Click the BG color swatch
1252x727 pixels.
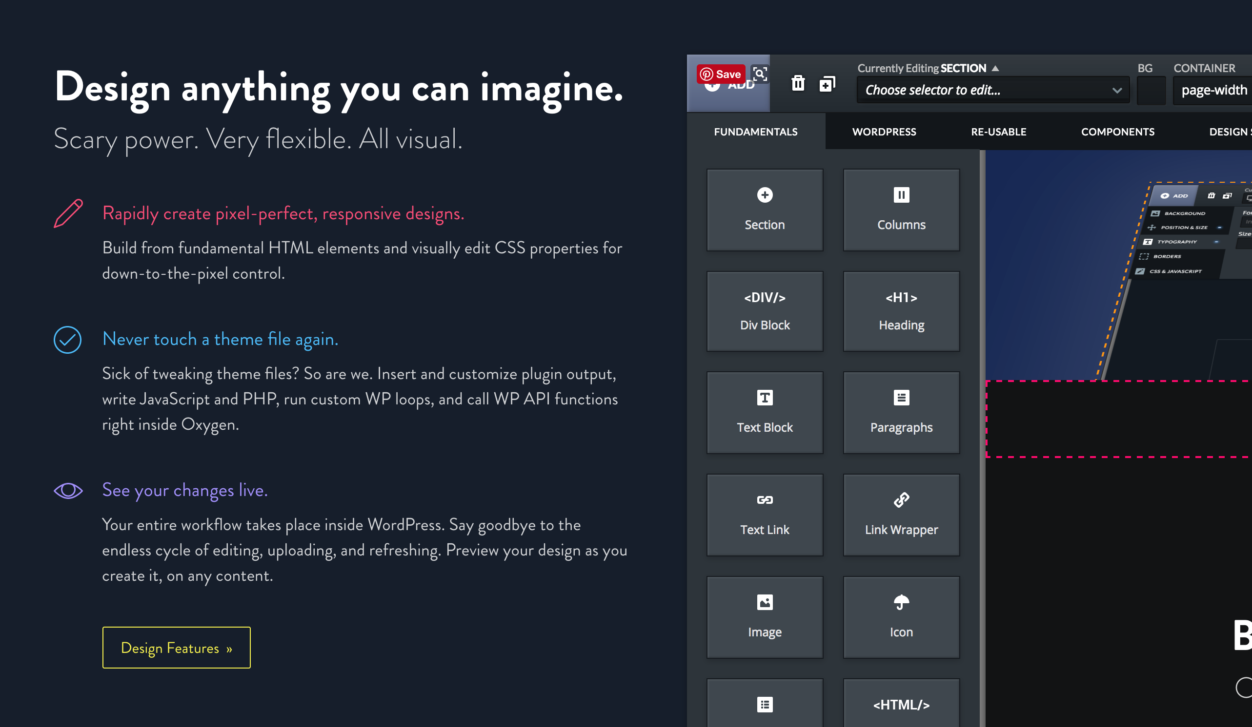tap(1151, 90)
